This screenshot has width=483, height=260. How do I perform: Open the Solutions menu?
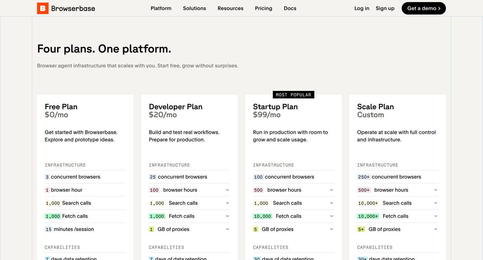coord(195,8)
